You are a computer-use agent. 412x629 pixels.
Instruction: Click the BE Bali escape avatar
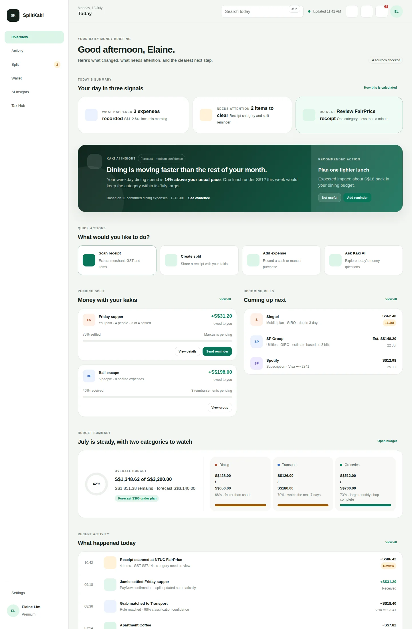point(89,376)
